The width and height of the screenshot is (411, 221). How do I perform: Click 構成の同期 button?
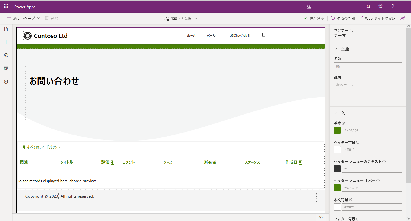coord(343,18)
